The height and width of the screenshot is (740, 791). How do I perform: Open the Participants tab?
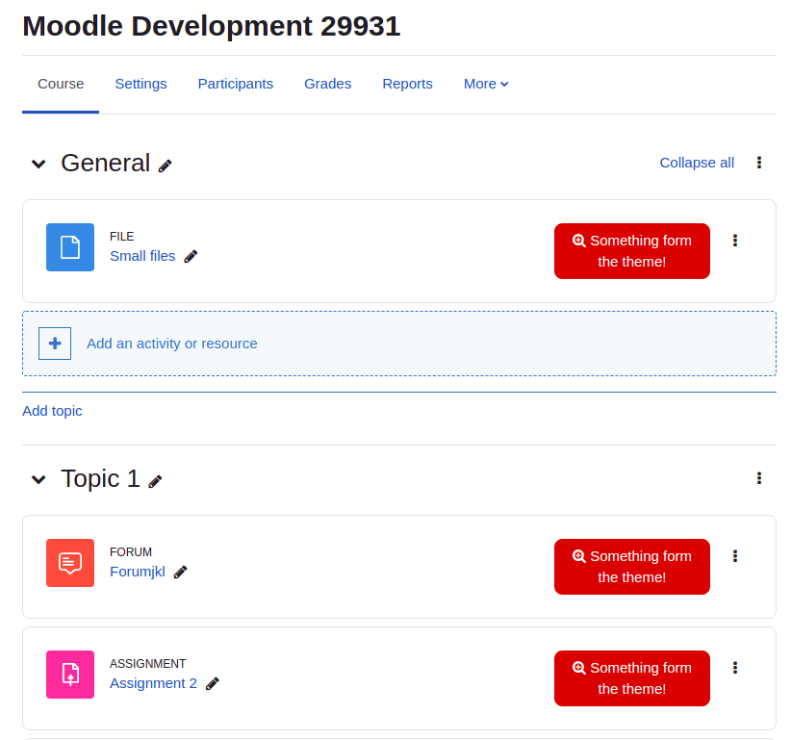point(236,84)
